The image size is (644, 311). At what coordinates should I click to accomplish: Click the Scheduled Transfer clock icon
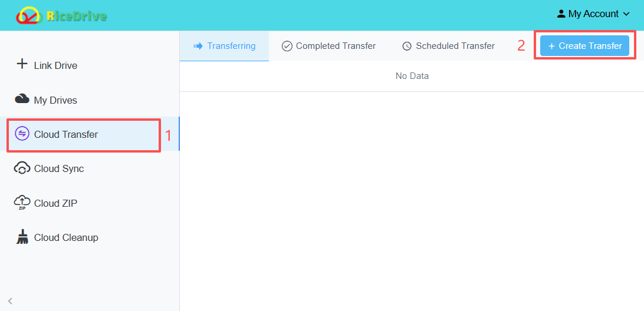coord(406,46)
